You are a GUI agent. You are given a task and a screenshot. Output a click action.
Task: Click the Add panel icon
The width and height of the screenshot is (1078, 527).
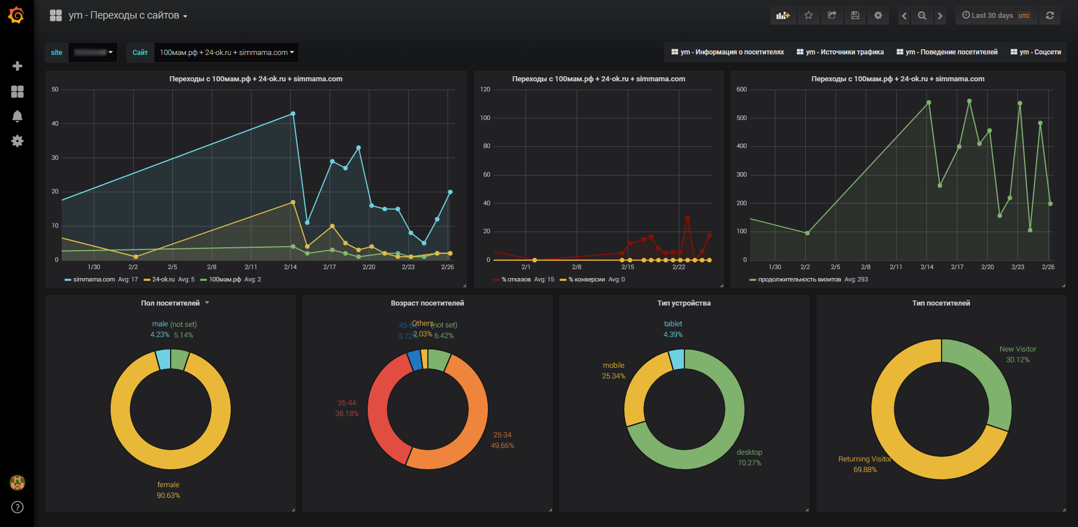783,16
